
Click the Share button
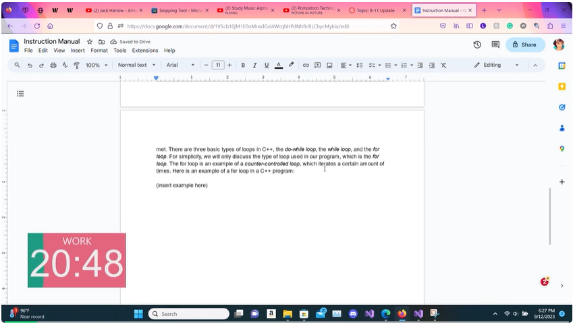pyautogui.click(x=524, y=45)
